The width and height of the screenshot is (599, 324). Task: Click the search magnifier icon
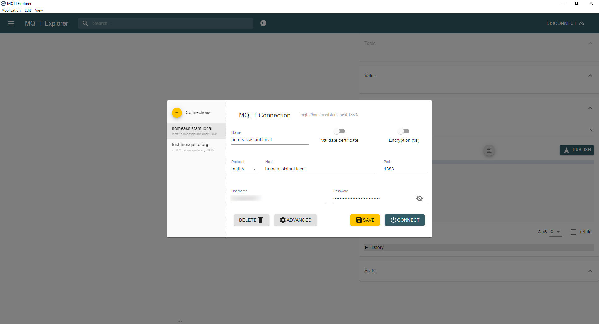[x=85, y=23]
